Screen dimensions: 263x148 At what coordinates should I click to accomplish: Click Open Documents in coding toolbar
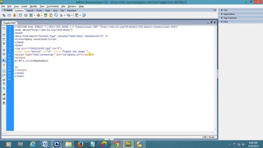click(4, 29)
